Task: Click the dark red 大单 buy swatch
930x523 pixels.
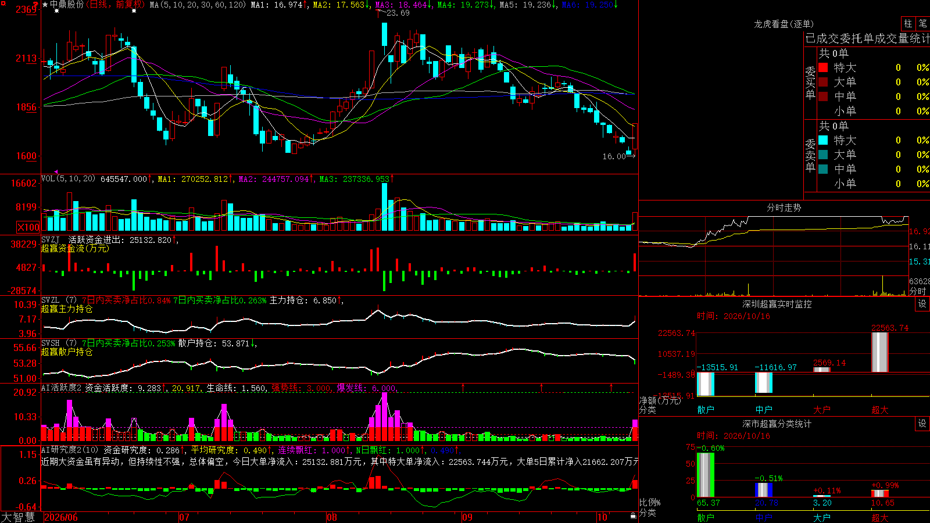Action: [x=823, y=82]
